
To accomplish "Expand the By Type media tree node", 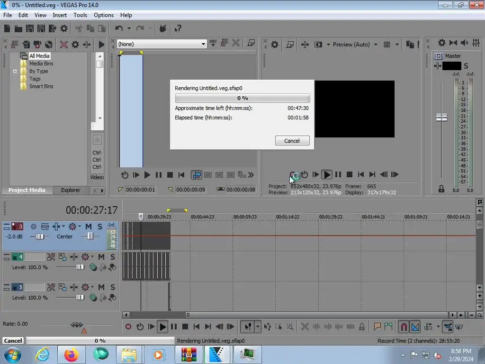I will click(x=15, y=71).
